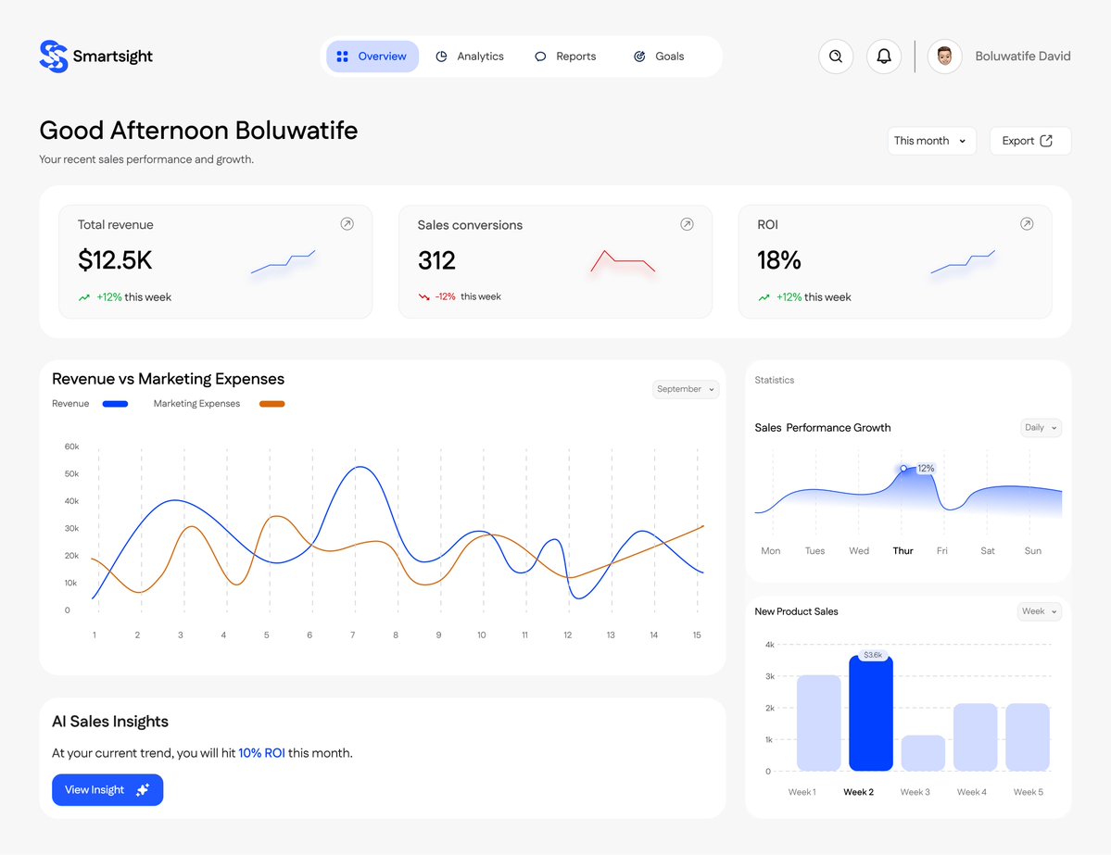Click the 10% ROI link in AI Sales Insights
1111x855 pixels.
[261, 752]
